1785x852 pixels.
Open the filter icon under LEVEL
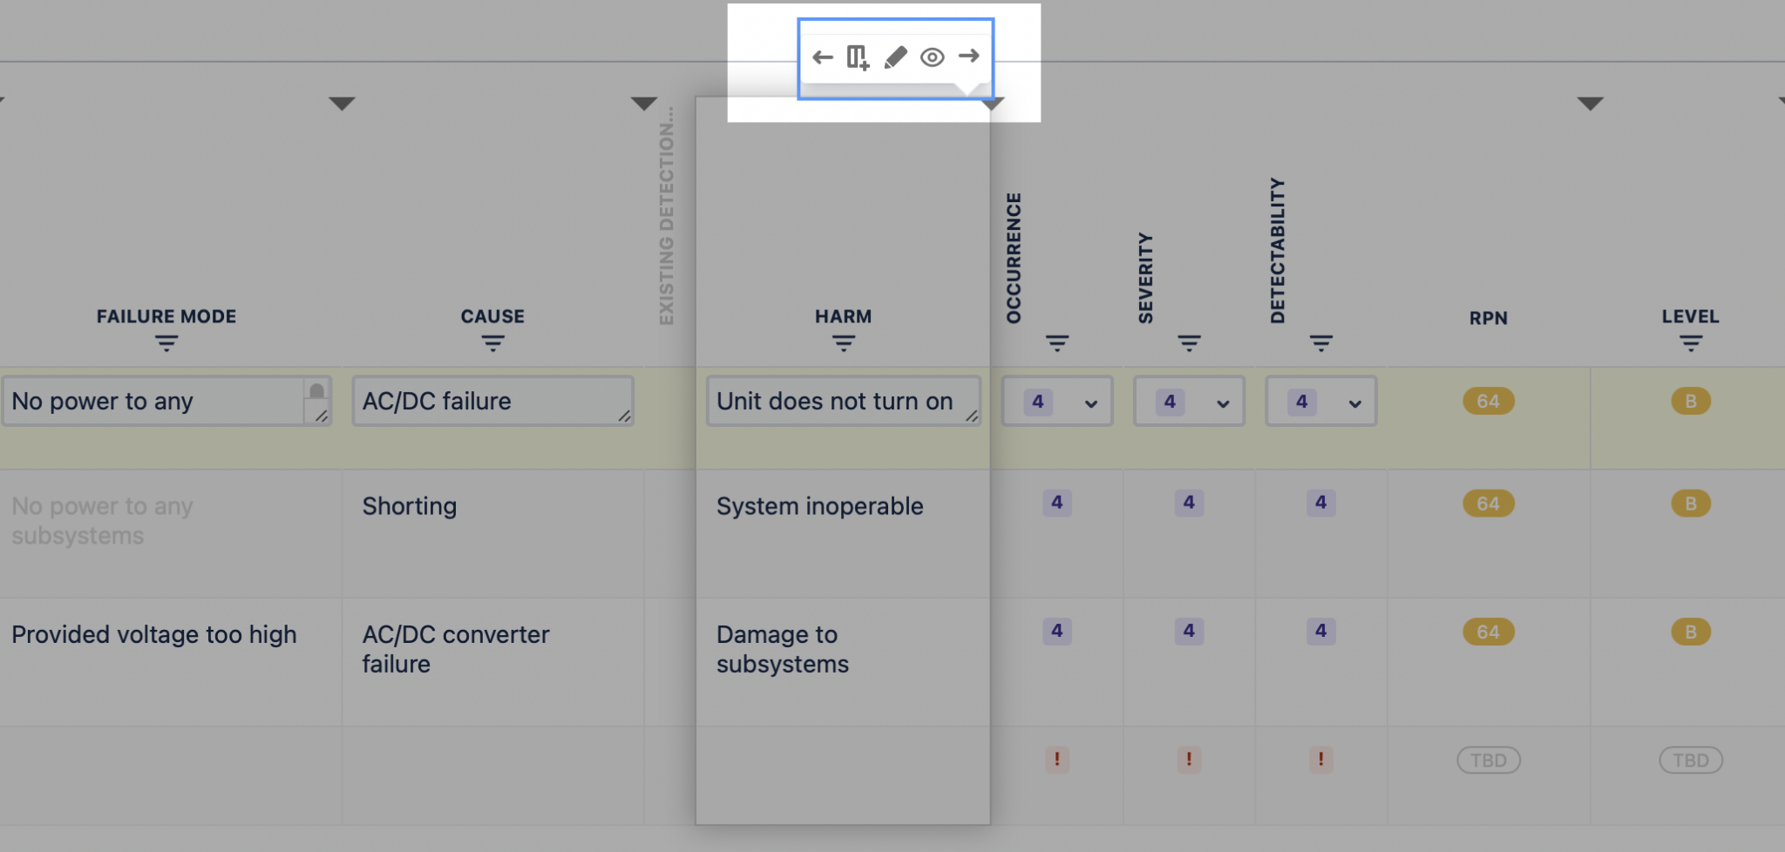1691,343
